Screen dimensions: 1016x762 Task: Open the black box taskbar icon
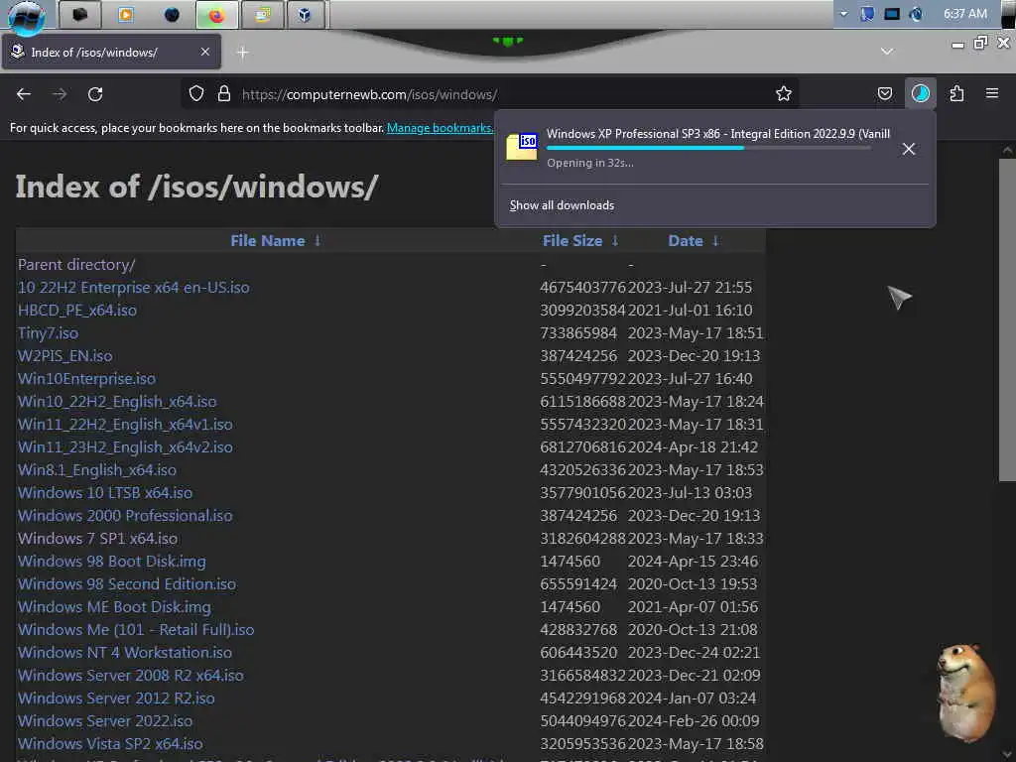coord(80,15)
